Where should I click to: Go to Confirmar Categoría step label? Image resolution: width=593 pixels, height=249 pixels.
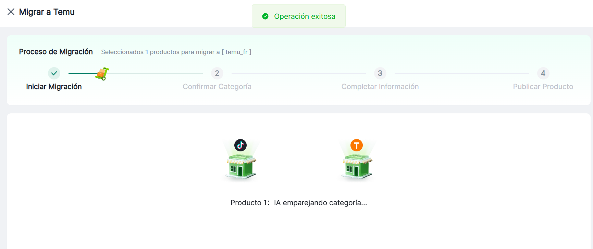pyautogui.click(x=217, y=87)
